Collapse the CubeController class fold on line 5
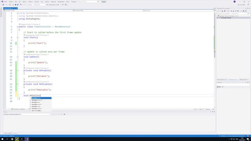 tap(18, 27)
